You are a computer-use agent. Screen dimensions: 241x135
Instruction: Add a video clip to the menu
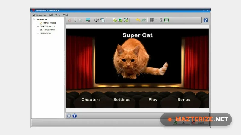click(x=126, y=20)
